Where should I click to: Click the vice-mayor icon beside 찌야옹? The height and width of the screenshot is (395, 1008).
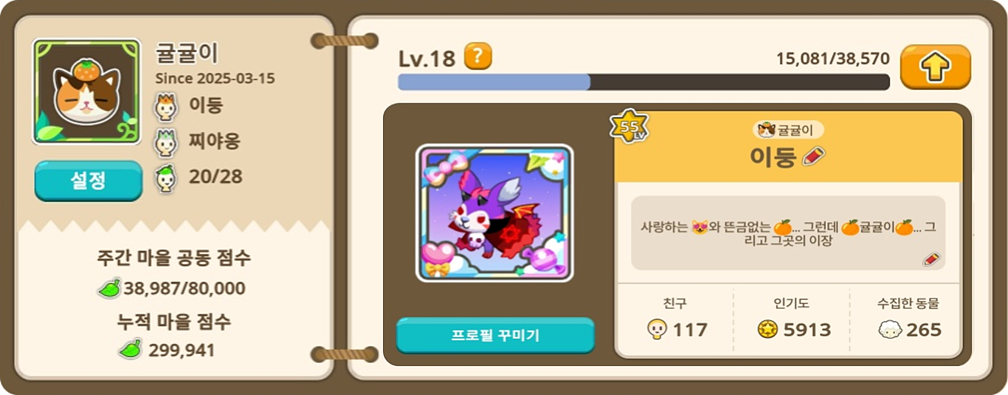(166, 143)
